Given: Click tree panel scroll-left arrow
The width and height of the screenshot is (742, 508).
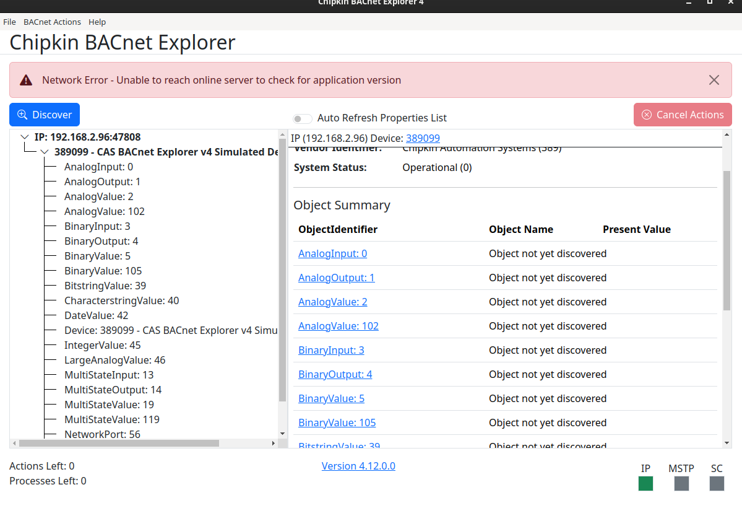Looking at the screenshot, I should [15, 443].
